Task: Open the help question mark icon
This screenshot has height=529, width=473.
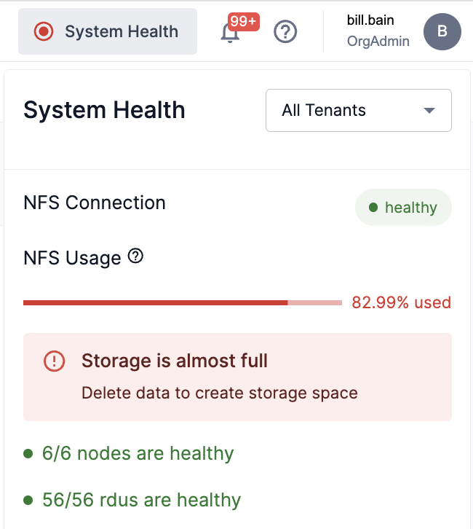Action: click(285, 32)
